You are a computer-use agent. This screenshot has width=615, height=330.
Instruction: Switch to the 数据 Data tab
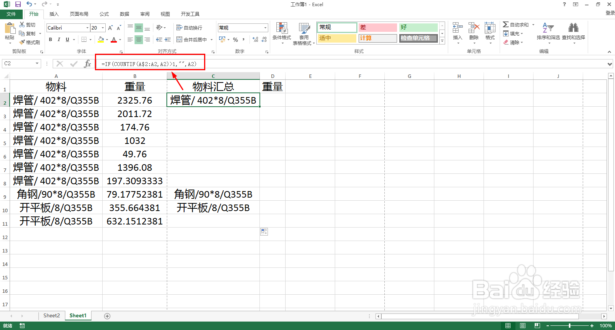point(125,14)
